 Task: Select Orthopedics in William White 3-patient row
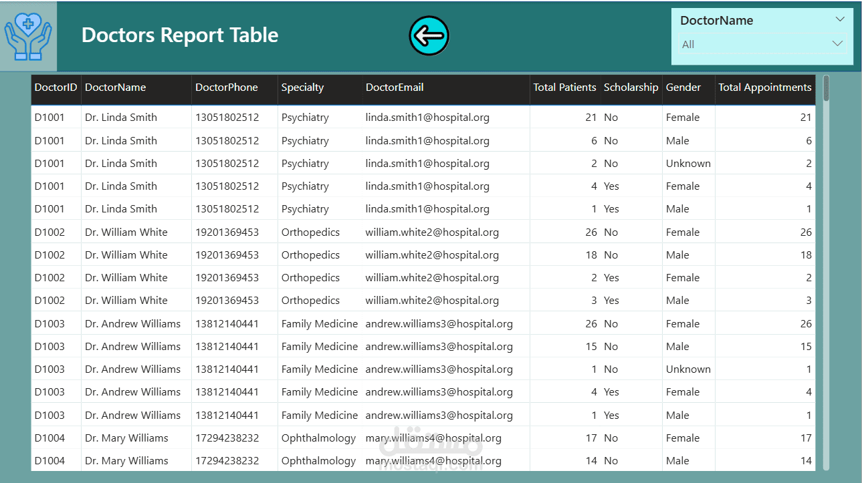[310, 301]
